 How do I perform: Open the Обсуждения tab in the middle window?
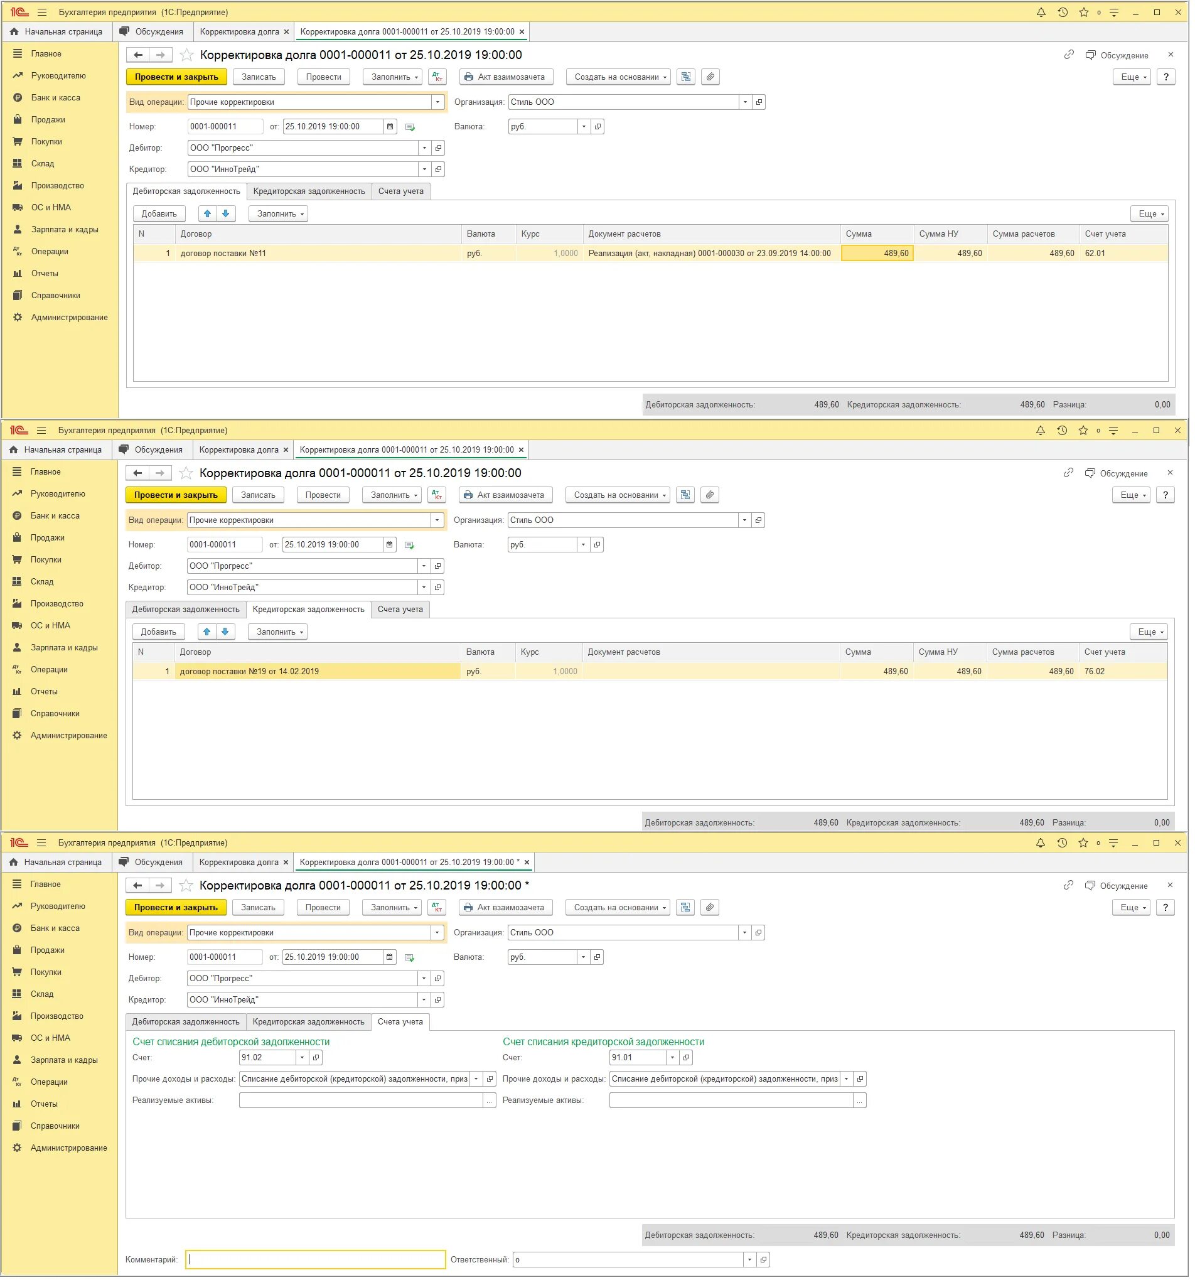(x=153, y=451)
